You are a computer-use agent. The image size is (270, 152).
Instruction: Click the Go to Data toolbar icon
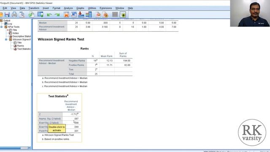(x=66, y=15)
